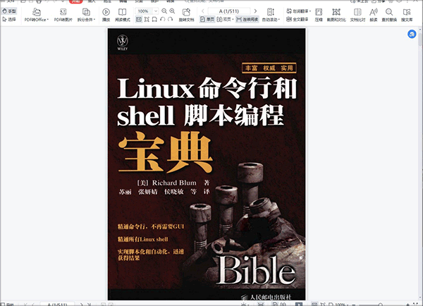This screenshot has height=306, width=423.
Task: Start the Read Aloud feature
Action: click(x=374, y=15)
